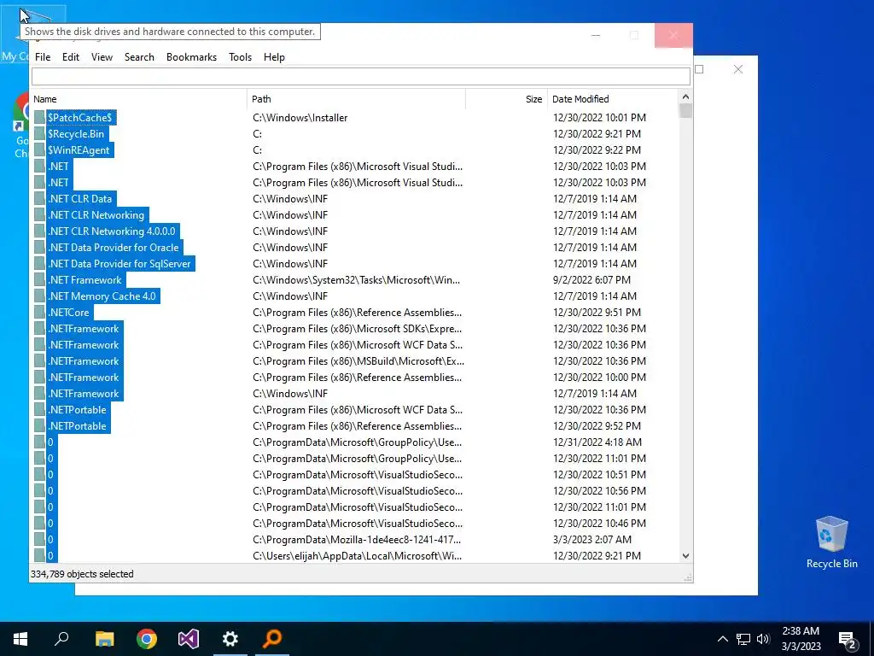Click the ProgramData\Mozilla path cell
The image size is (874, 656).
pos(357,539)
